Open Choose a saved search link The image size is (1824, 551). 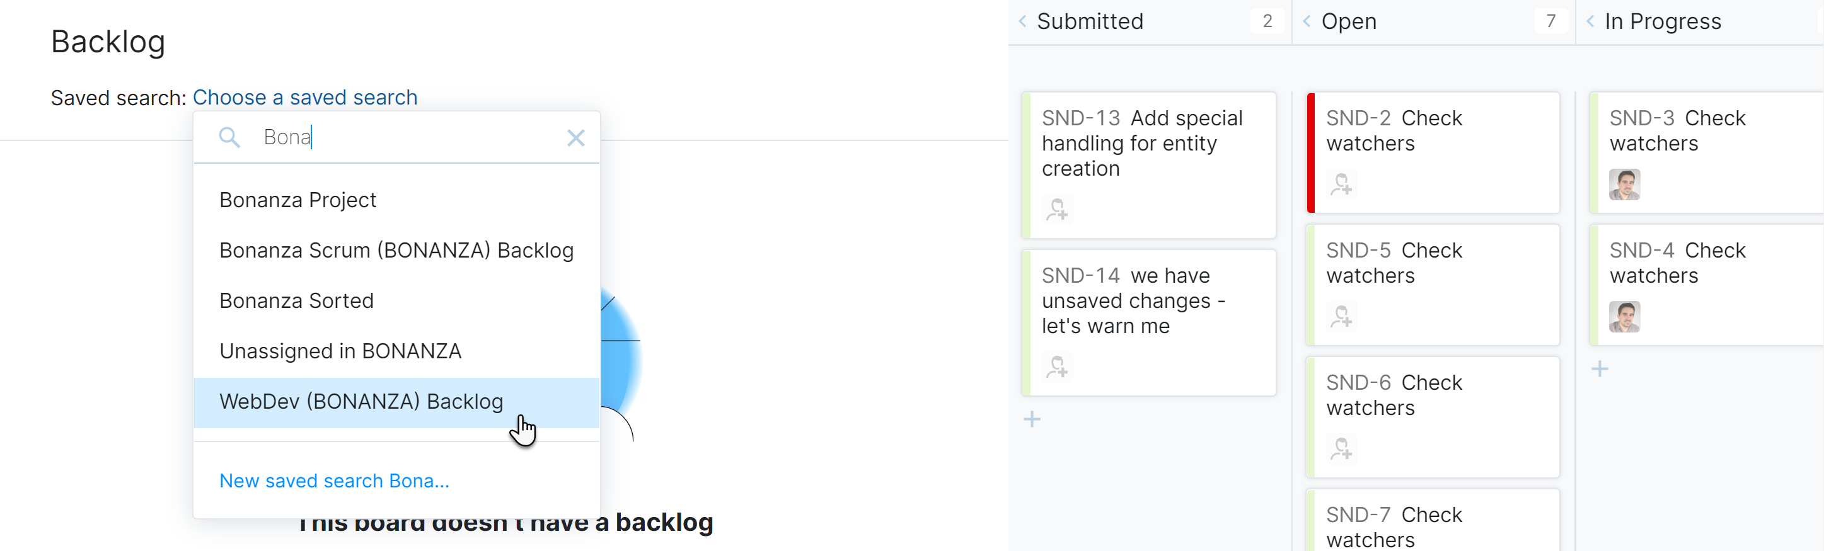(x=304, y=97)
